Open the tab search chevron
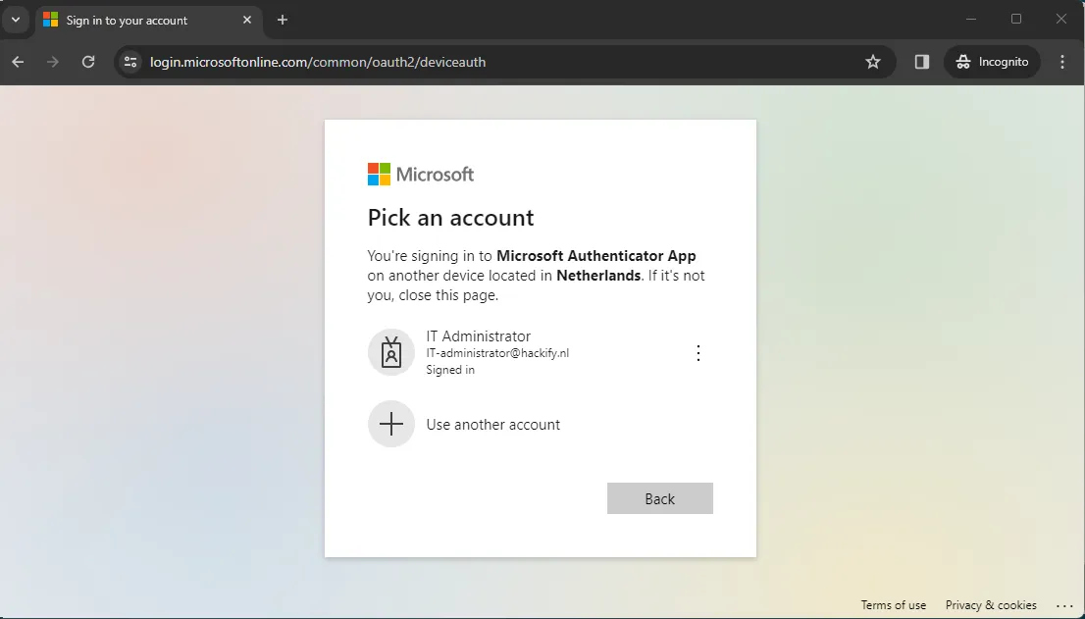 15,20
